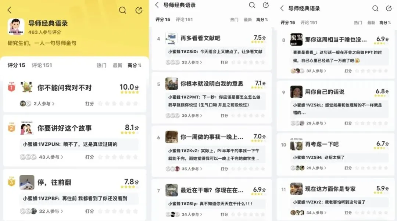Screen dimensions: 397x221
Task: Tap the share icon in the yellow header
Action: coord(139,10)
